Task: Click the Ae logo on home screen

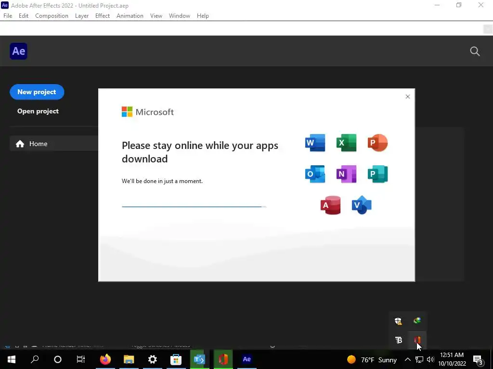Action: coord(19,51)
